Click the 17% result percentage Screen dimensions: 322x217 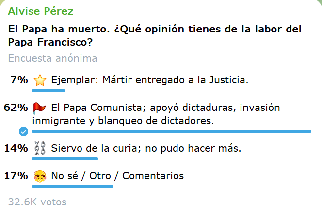tap(16, 176)
